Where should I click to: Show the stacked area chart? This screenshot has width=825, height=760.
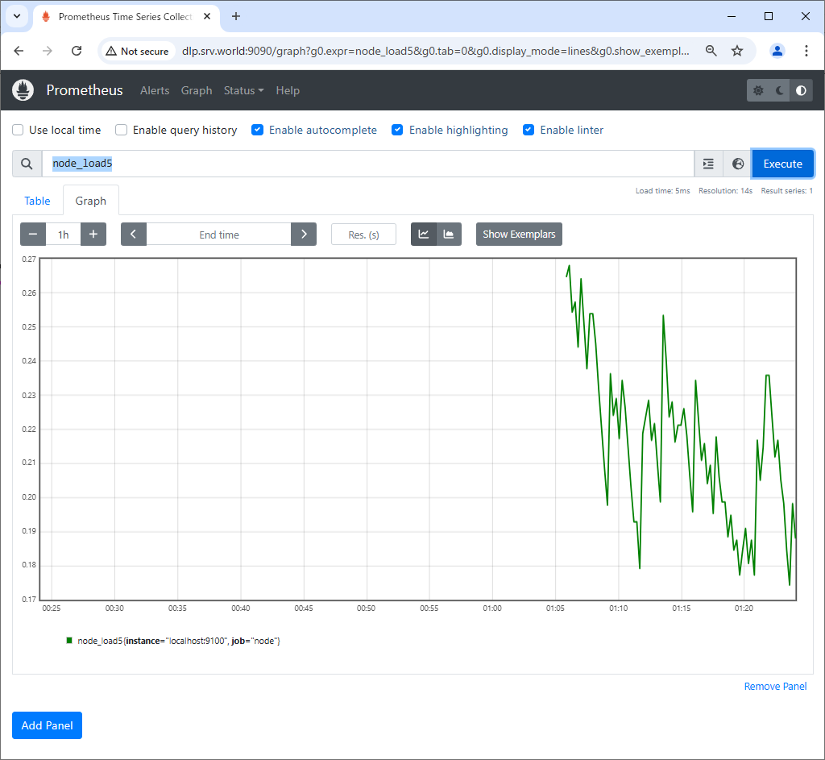click(449, 235)
